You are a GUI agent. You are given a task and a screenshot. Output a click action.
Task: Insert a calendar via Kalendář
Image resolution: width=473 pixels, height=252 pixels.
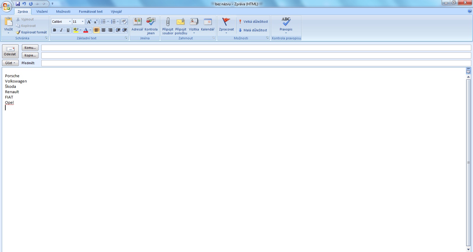point(208,24)
